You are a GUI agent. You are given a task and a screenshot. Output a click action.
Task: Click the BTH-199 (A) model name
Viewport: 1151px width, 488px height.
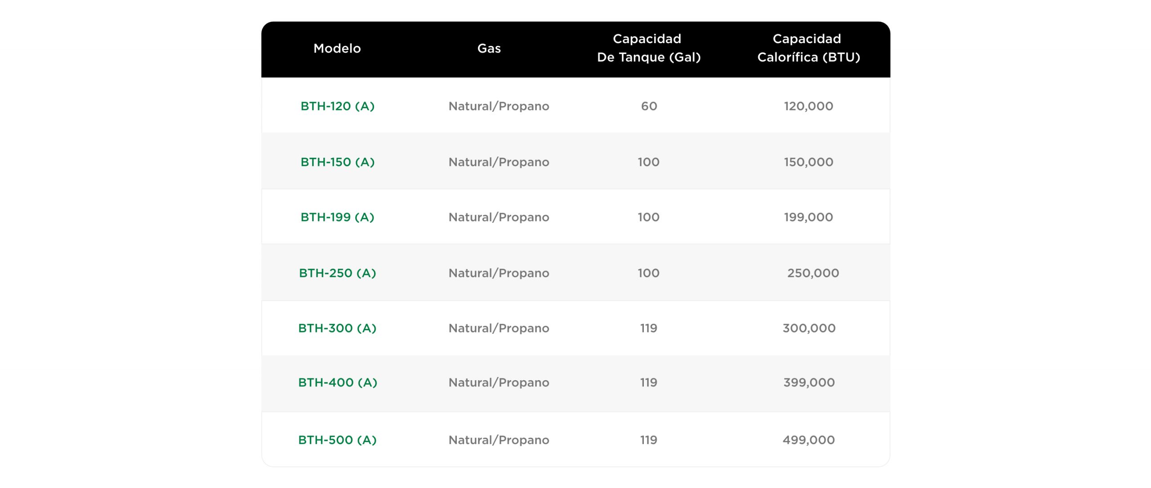click(337, 217)
